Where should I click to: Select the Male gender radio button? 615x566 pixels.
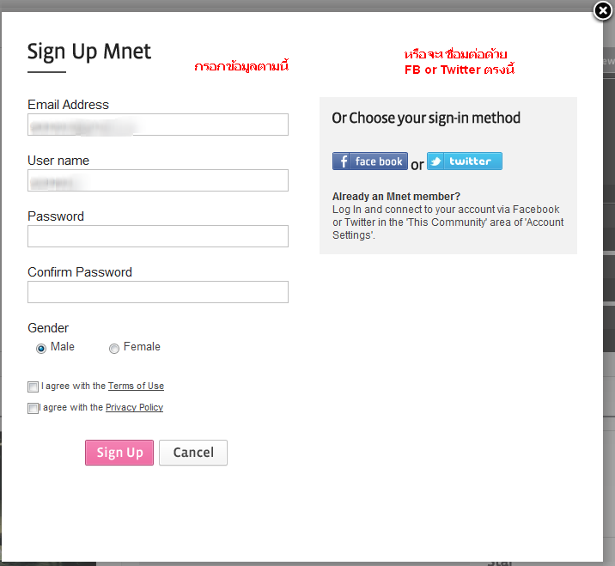41,349
